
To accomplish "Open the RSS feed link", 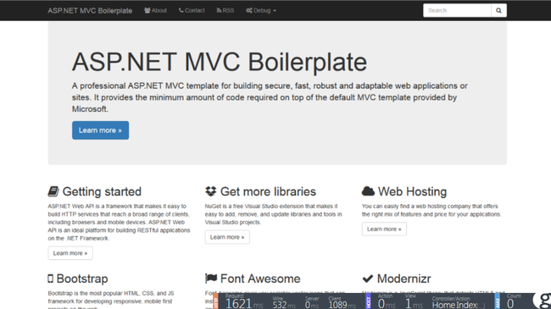I will point(225,10).
